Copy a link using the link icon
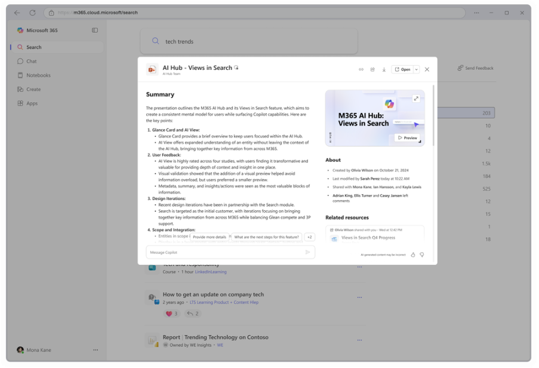539x368 pixels. coord(361,69)
